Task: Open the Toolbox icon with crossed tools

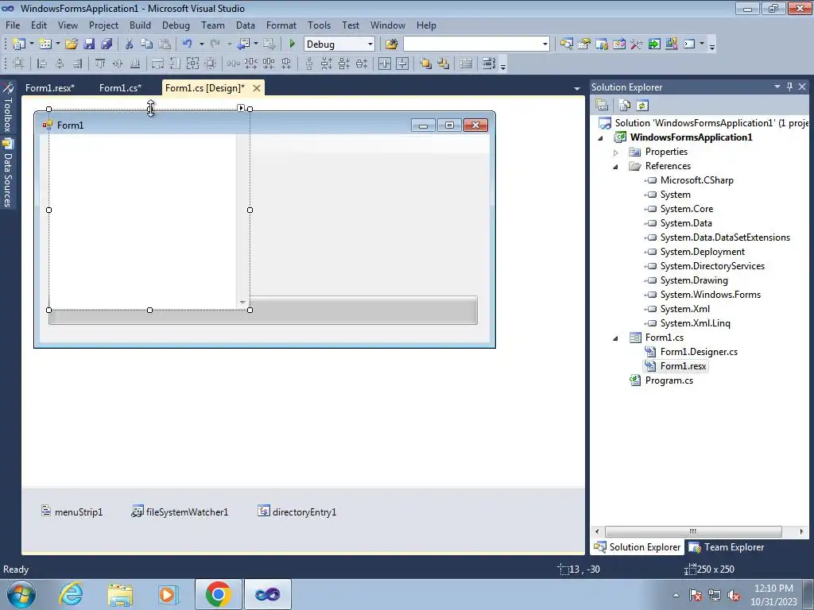Action: click(x=637, y=44)
